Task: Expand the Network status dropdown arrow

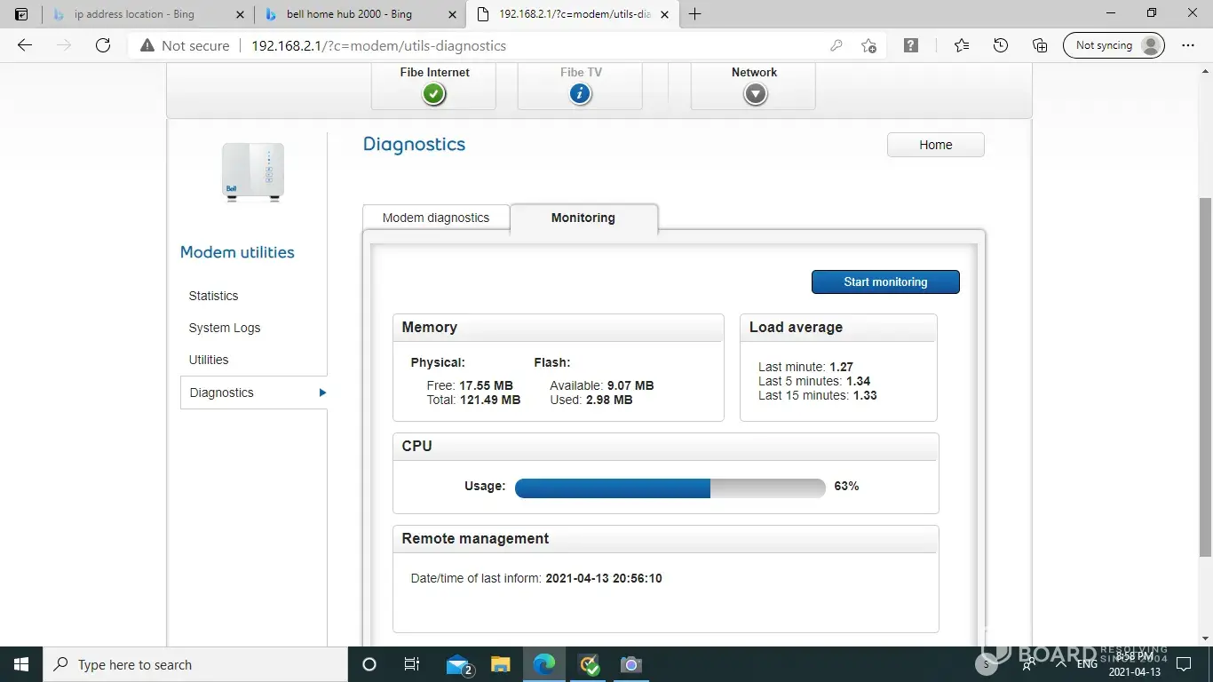Action: (x=755, y=93)
